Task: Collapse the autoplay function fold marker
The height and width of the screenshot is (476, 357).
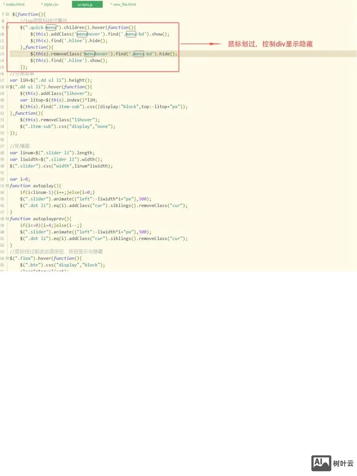Action: coord(7,186)
